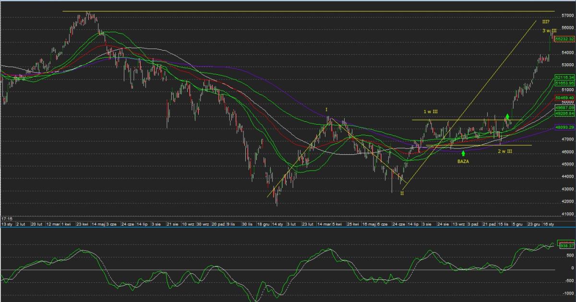Click the '13 sty' date on time axis
The height and width of the screenshot is (302, 576).
tap(7, 224)
